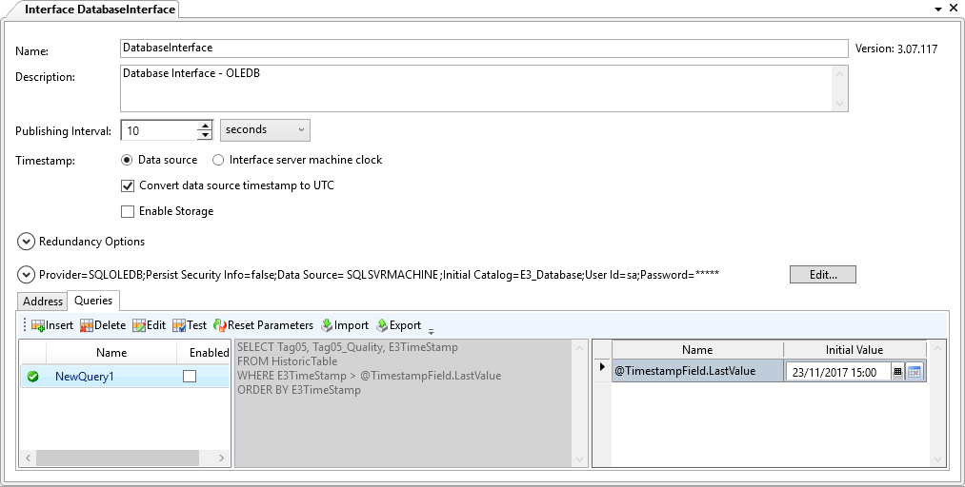The height and width of the screenshot is (487, 965).
Task: Click the Insert query toolbar icon
Action: click(x=38, y=325)
